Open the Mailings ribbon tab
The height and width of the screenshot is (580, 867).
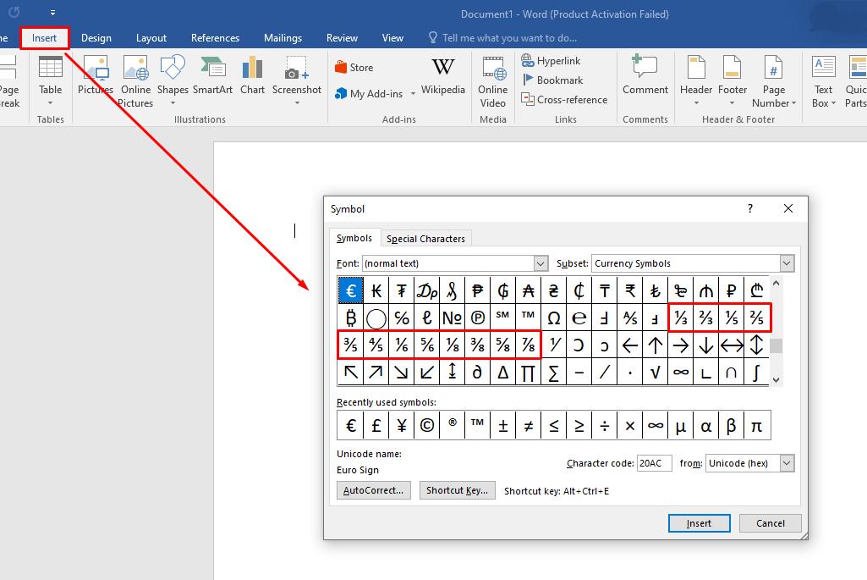coord(283,37)
